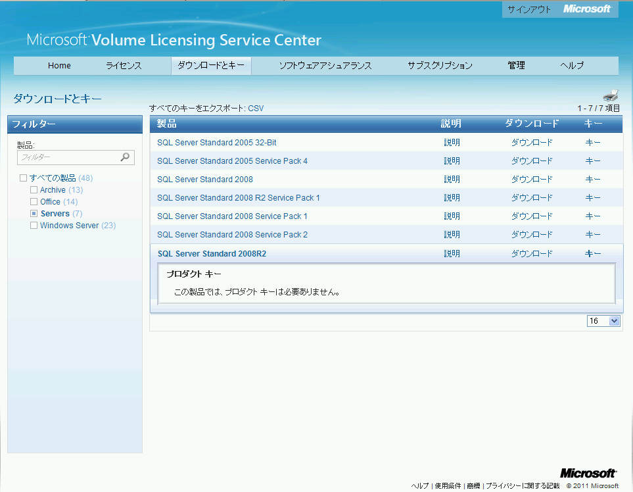The height and width of the screenshot is (492, 633).
Task: Open footer 商標 link
Action: click(473, 486)
